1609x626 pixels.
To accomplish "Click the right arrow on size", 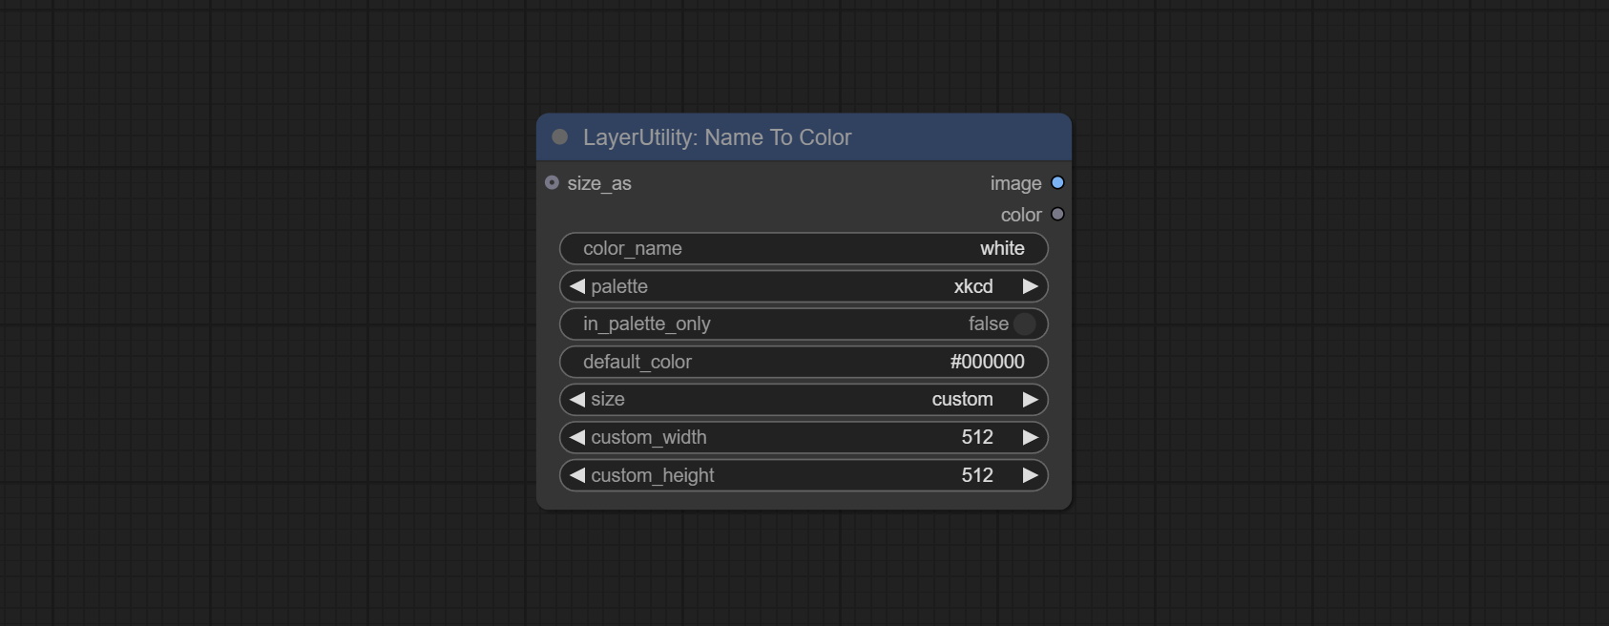I will pos(1030,400).
